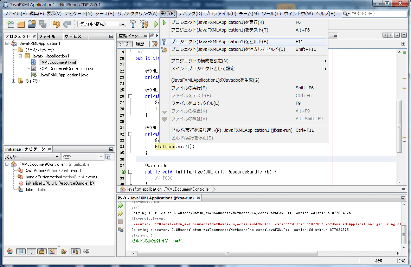
Task: Collapse the ソース・パッケージ node
Action: [14, 50]
